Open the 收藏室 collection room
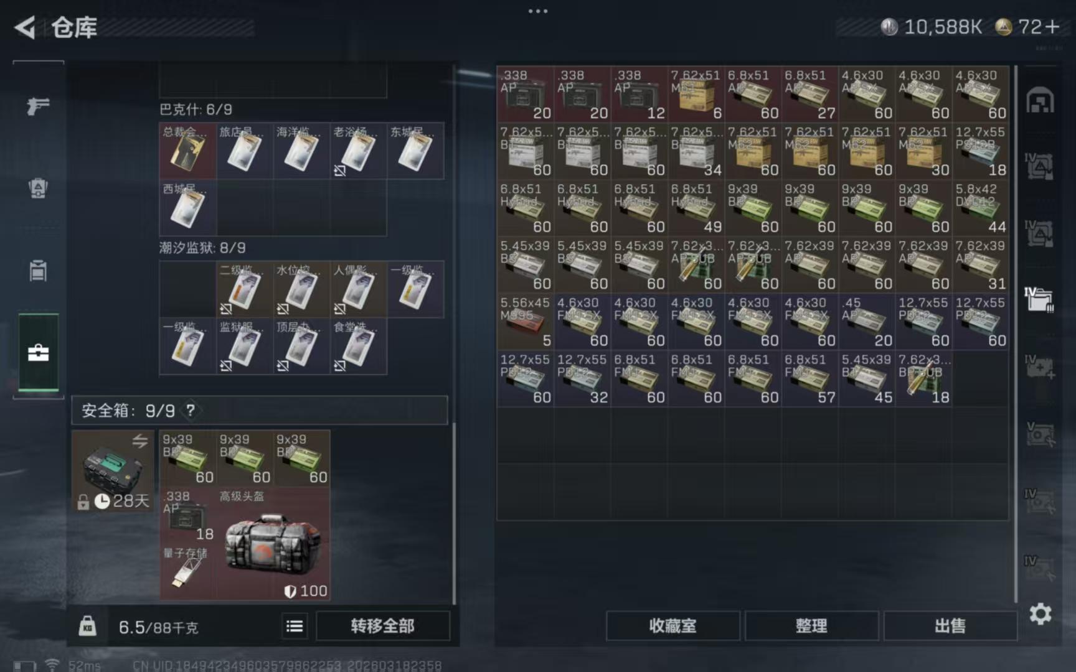Screen dimensions: 1076x672 (672, 626)
